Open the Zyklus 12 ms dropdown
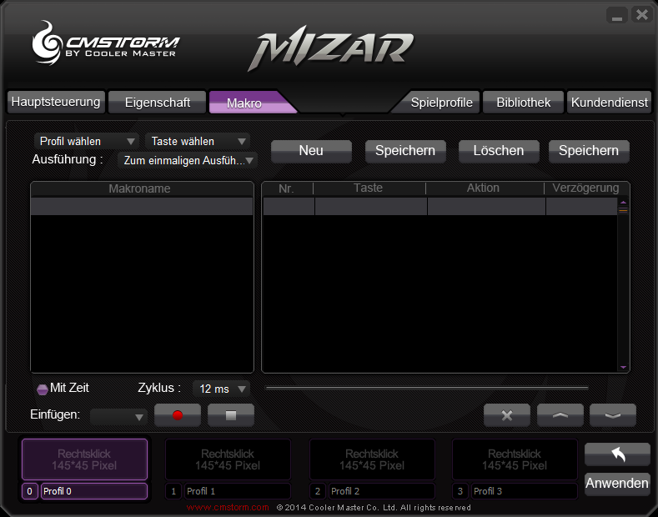Image resolution: width=658 pixels, height=517 pixels. pos(221,389)
